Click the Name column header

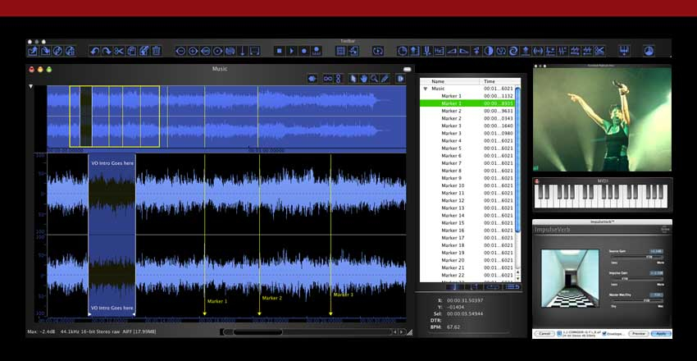(438, 81)
